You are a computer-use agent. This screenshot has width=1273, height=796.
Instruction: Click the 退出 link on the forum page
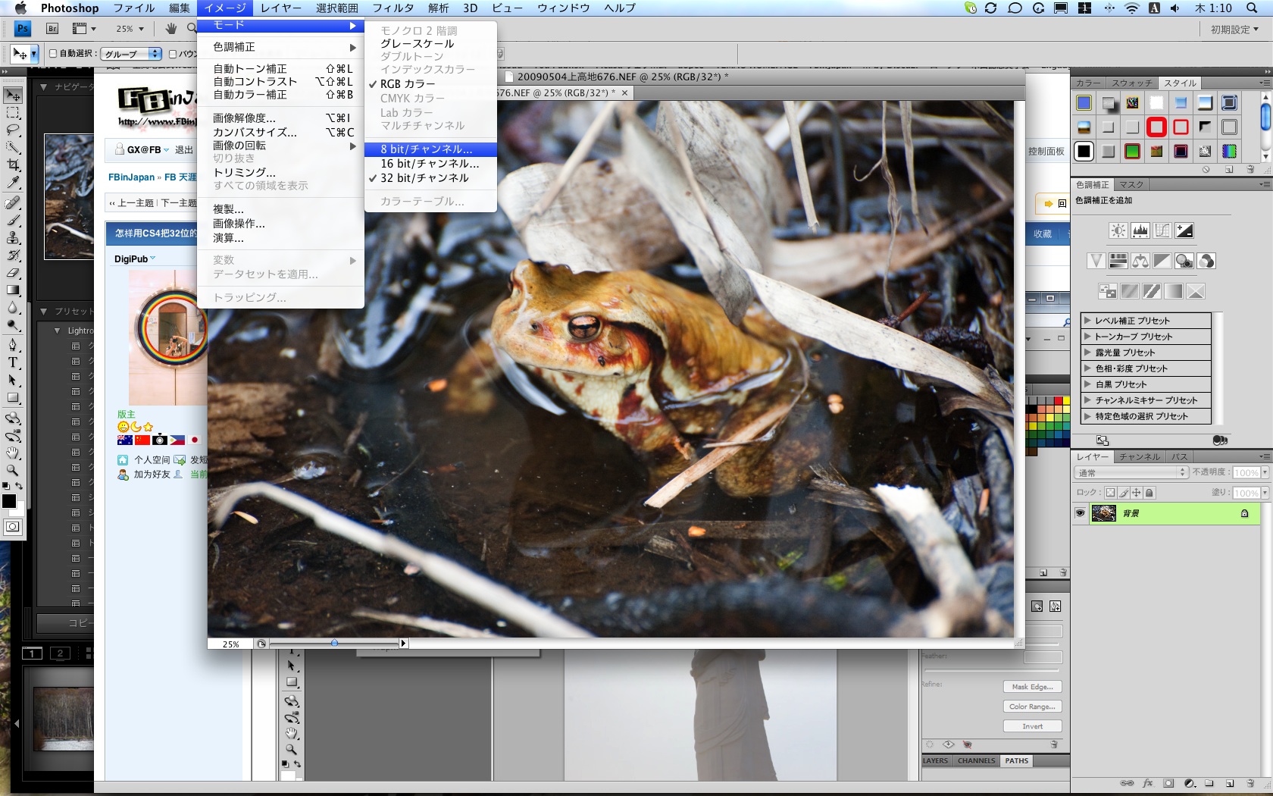pos(184,150)
